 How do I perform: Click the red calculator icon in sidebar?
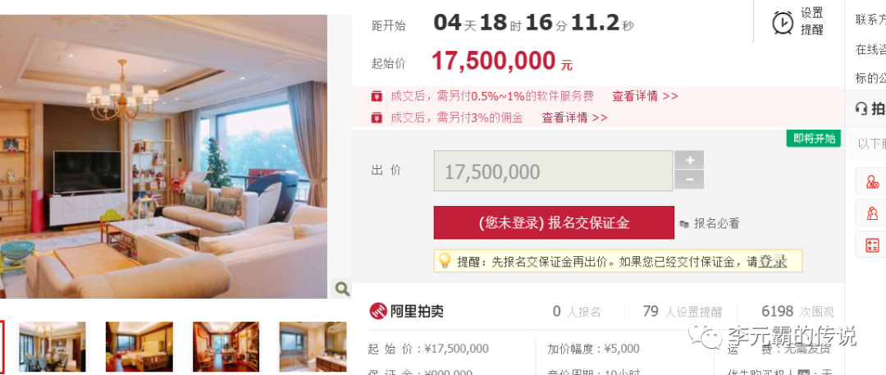click(872, 245)
